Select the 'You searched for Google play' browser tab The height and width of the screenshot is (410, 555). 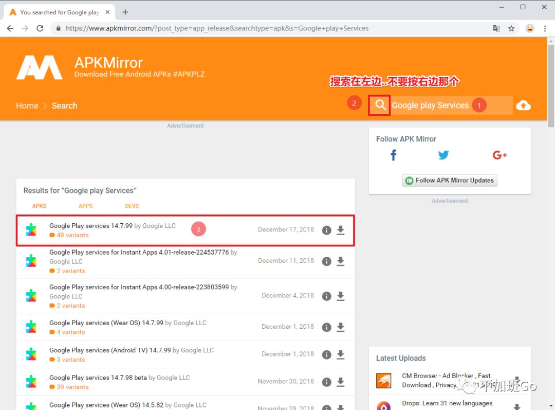[x=60, y=12]
